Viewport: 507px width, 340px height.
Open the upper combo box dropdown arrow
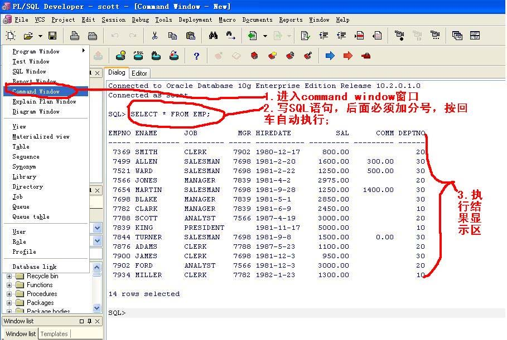(x=97, y=228)
